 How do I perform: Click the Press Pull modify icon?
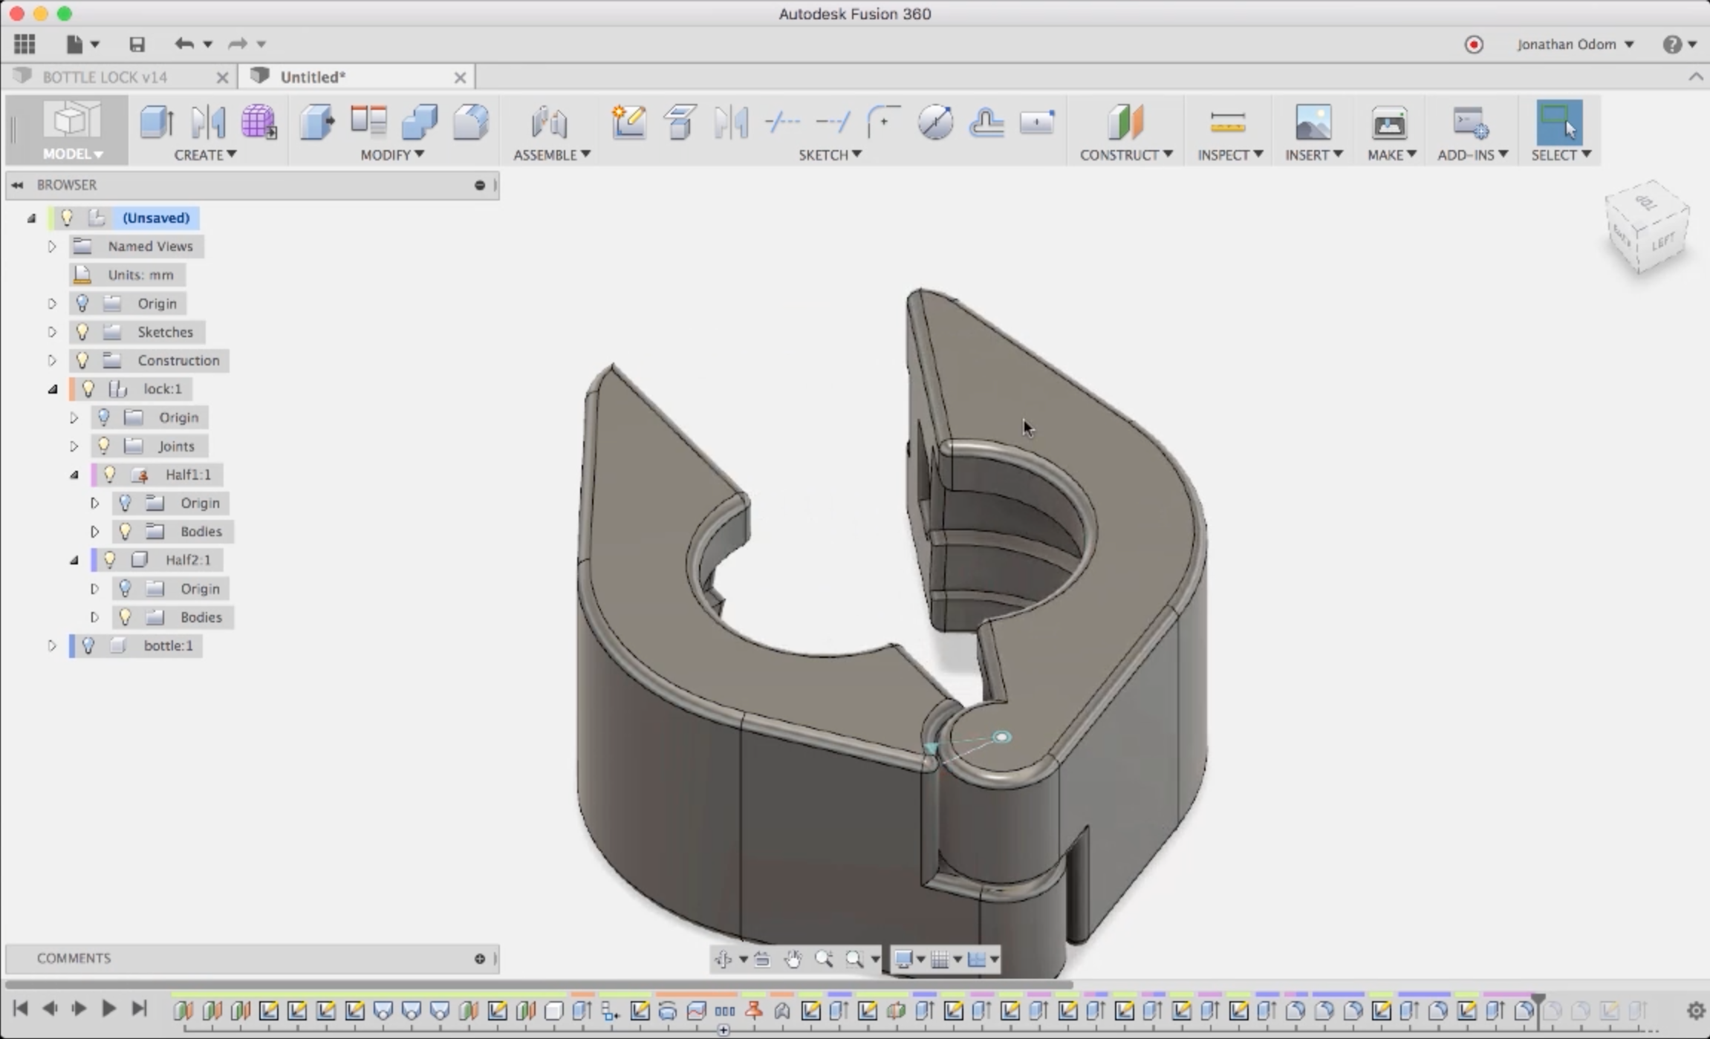[317, 122]
